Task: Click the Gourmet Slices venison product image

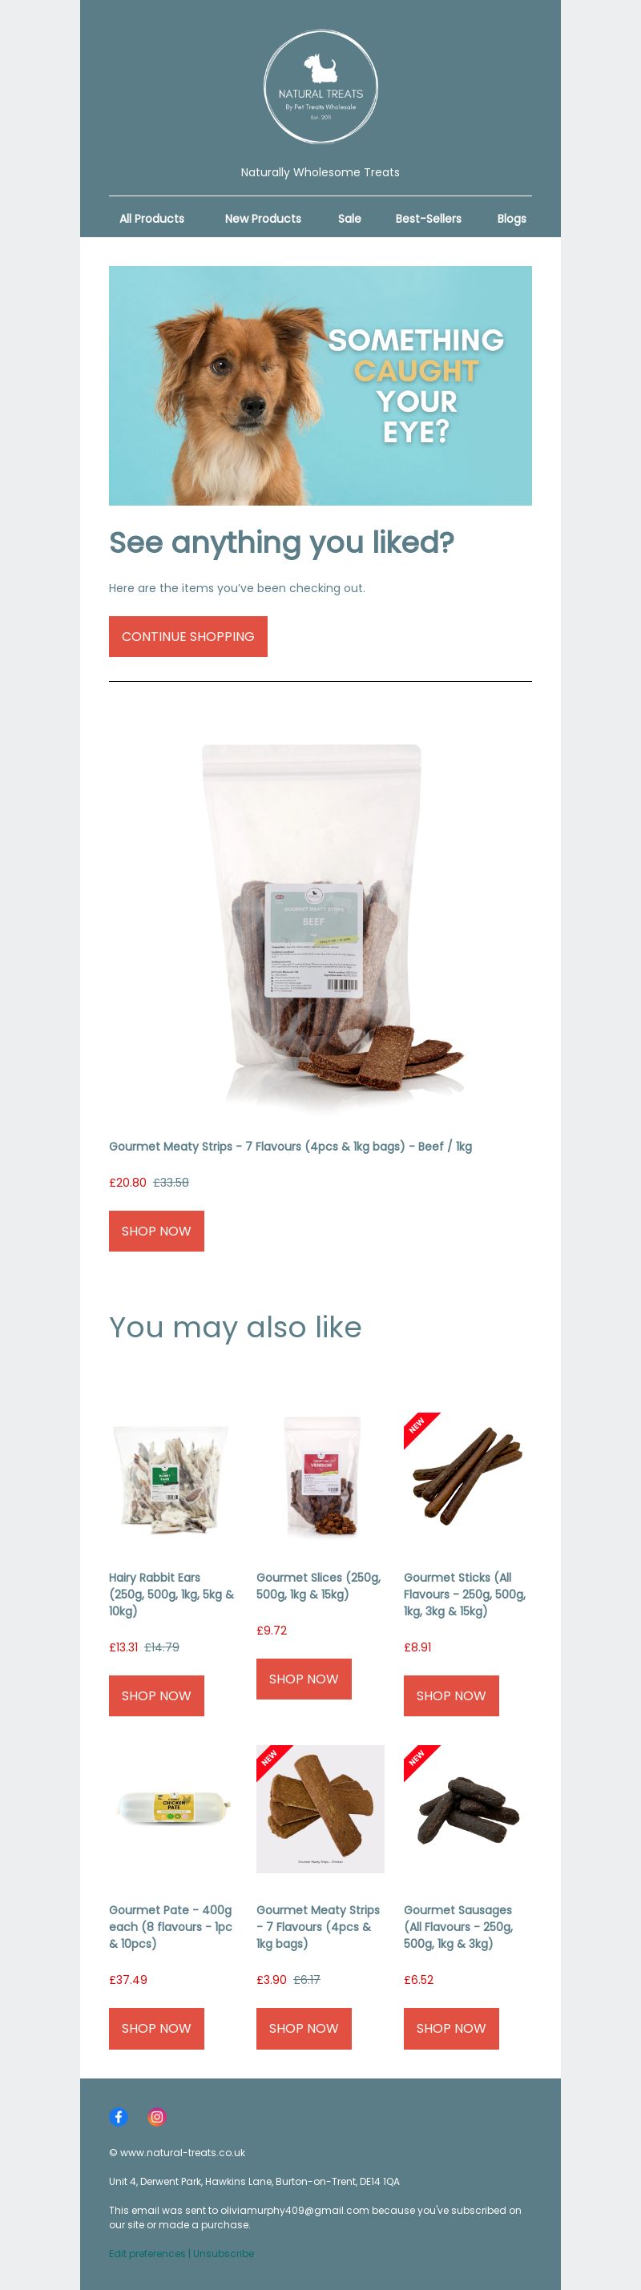Action: [321, 1477]
